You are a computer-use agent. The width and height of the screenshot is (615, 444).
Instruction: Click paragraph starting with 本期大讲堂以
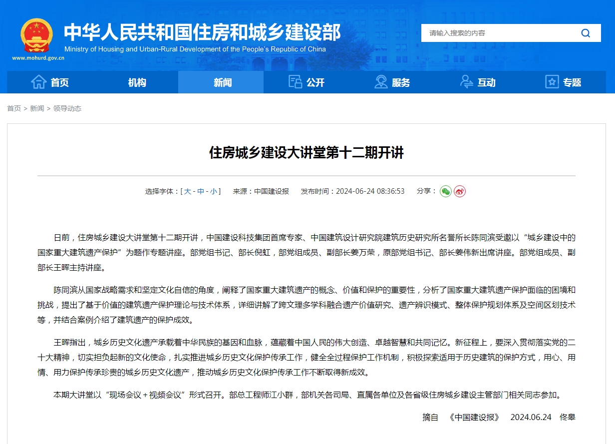click(x=307, y=395)
